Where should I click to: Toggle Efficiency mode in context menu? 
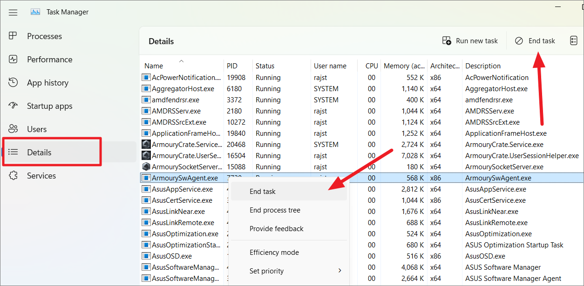point(274,253)
